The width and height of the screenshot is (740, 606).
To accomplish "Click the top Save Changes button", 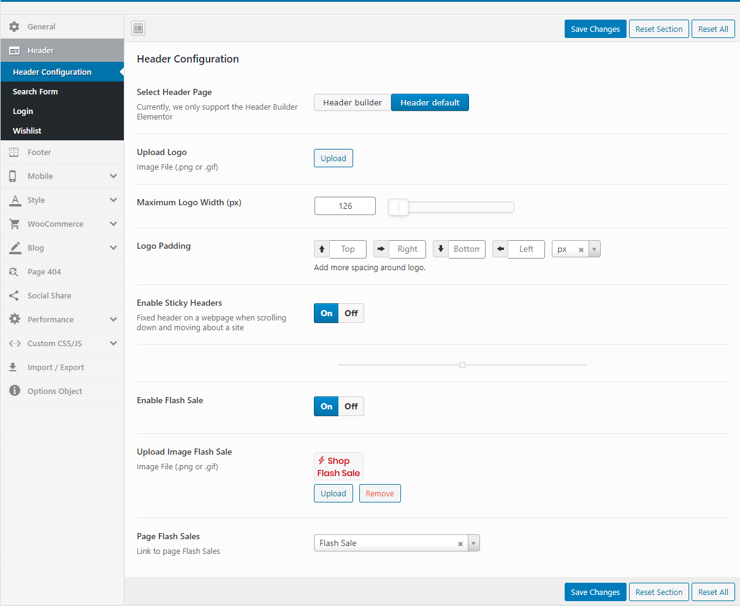I will click(595, 29).
